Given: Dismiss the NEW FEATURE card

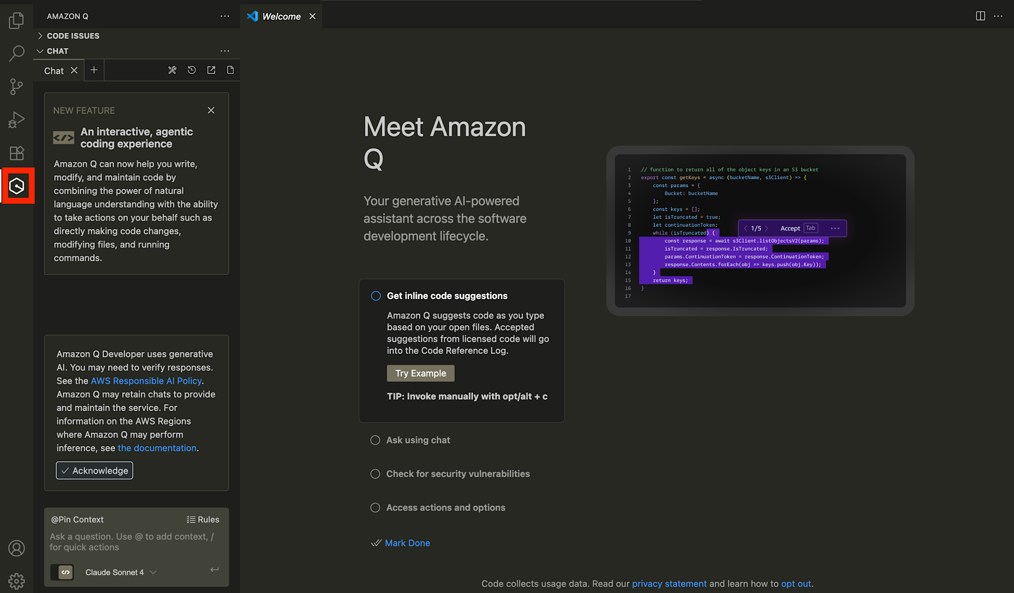Looking at the screenshot, I should 211,110.
